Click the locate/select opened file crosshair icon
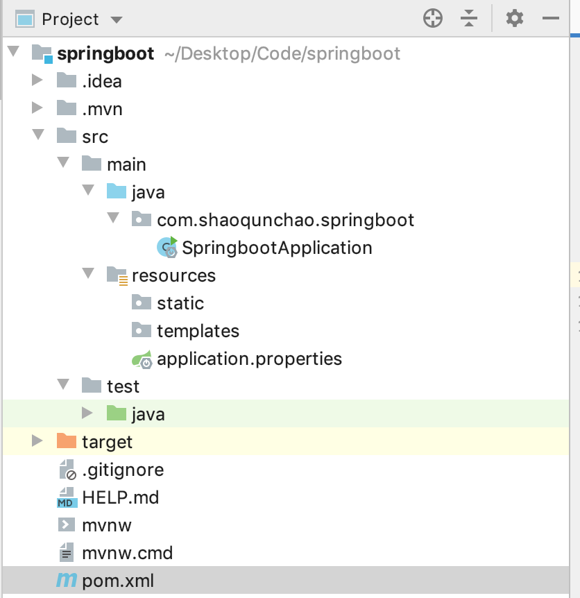 [433, 18]
